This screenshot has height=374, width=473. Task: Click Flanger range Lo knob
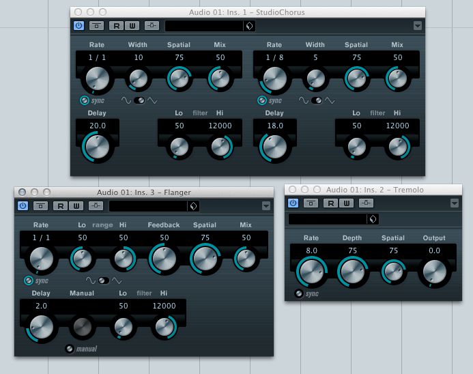(x=82, y=259)
